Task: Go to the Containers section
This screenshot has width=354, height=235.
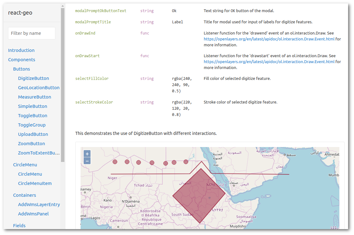Action: 24,195
